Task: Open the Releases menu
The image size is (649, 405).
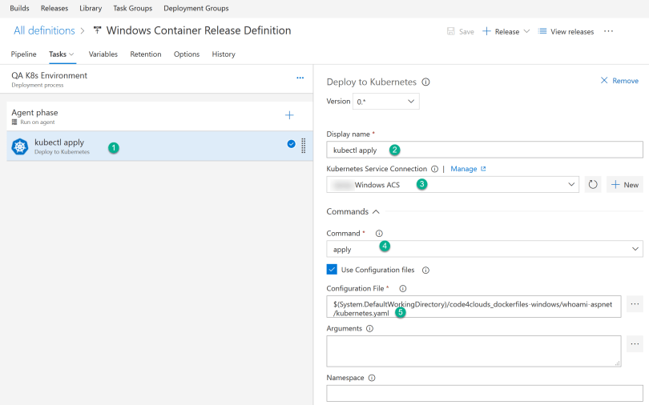Action: click(x=54, y=8)
